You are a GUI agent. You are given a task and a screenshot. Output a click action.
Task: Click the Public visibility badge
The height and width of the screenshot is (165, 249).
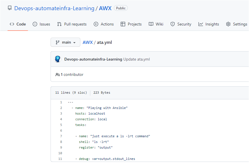point(121,8)
